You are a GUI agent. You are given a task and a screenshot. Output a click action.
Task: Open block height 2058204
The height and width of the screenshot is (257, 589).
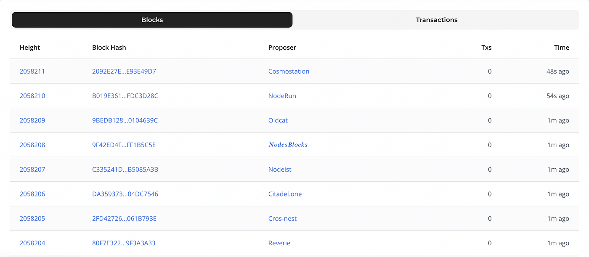32,243
